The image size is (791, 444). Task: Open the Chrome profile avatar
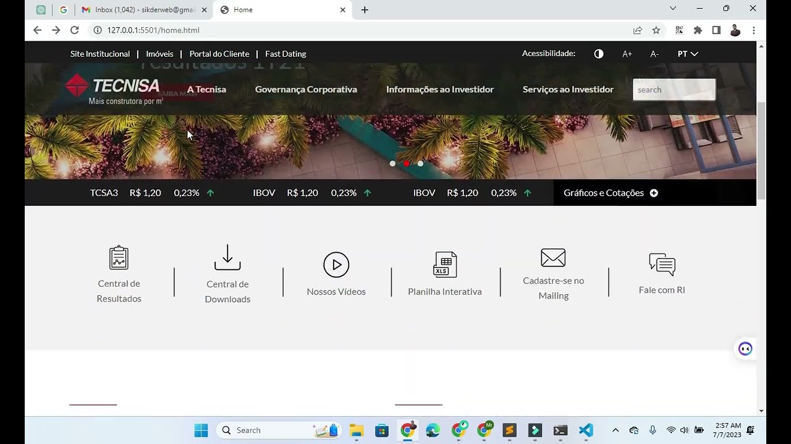coord(735,30)
